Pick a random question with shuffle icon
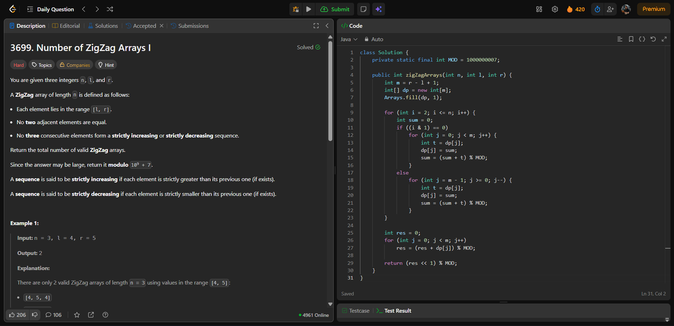Viewport: 674px width, 326px height. [x=110, y=9]
